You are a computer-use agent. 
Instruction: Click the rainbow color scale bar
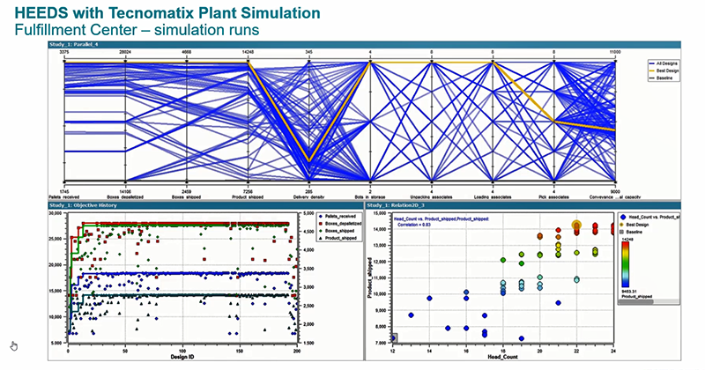[x=626, y=264]
